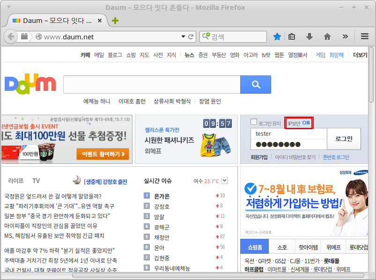The image size is (376, 280).
Task: Switch to the 소호 tab
Action: [282, 247]
